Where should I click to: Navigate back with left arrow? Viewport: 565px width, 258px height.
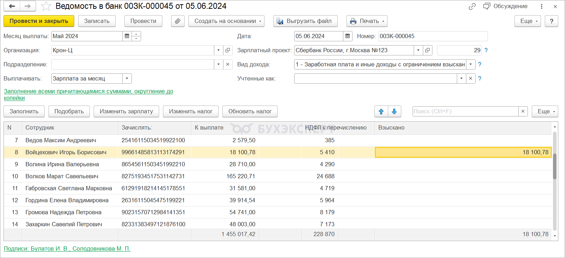tap(12, 6)
